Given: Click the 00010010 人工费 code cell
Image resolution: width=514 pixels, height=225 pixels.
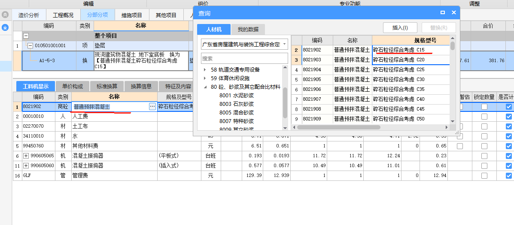Looking at the screenshot, I should pos(39,117).
